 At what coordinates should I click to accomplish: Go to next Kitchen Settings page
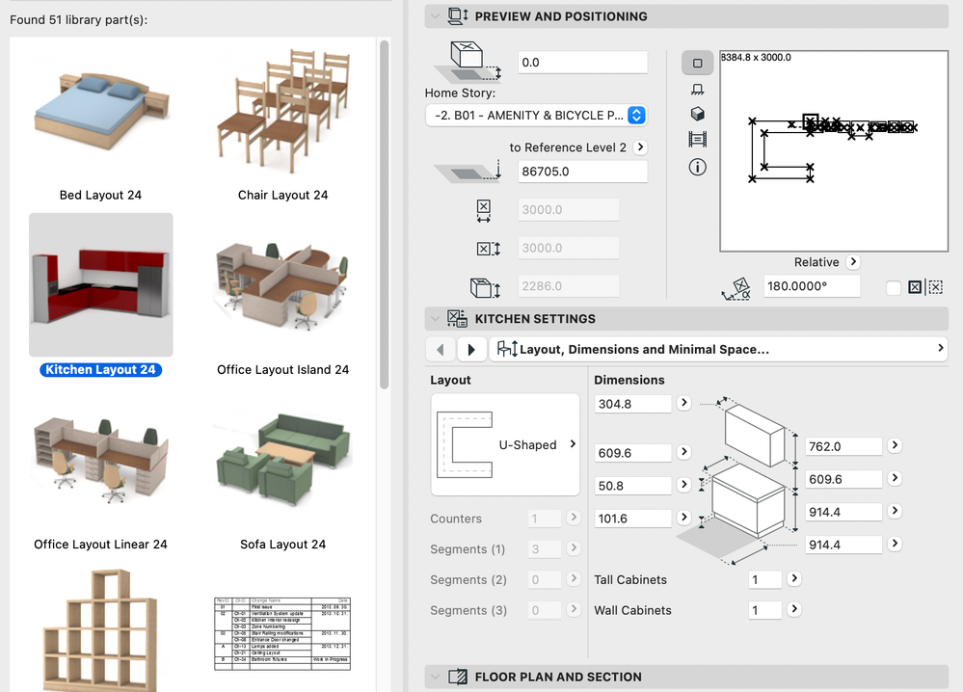click(x=471, y=350)
